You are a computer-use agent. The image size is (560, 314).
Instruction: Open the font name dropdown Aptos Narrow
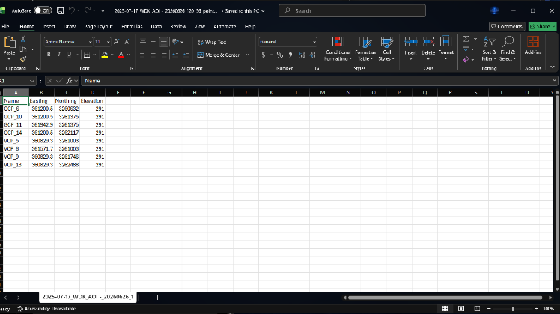pyautogui.click(x=90, y=42)
